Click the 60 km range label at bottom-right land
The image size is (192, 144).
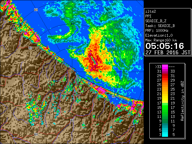pos(108,134)
